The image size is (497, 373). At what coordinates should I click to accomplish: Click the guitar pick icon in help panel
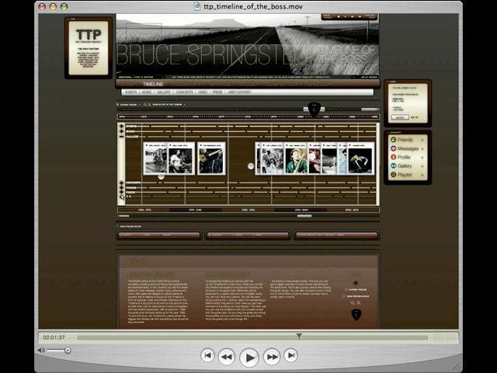[x=356, y=315]
